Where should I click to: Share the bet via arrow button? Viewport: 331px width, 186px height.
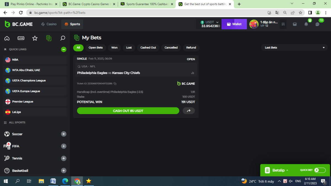[x=189, y=111]
